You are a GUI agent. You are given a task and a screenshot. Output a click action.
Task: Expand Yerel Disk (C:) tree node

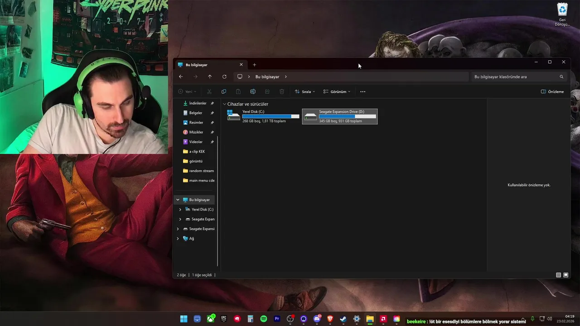click(180, 209)
